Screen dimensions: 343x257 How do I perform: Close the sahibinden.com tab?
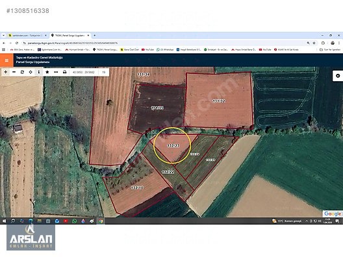click(x=45, y=36)
